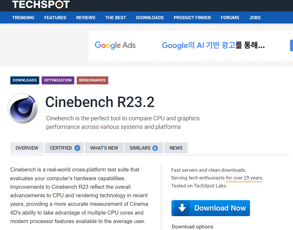Go to Downloads in the nav bar

pyautogui.click(x=150, y=18)
